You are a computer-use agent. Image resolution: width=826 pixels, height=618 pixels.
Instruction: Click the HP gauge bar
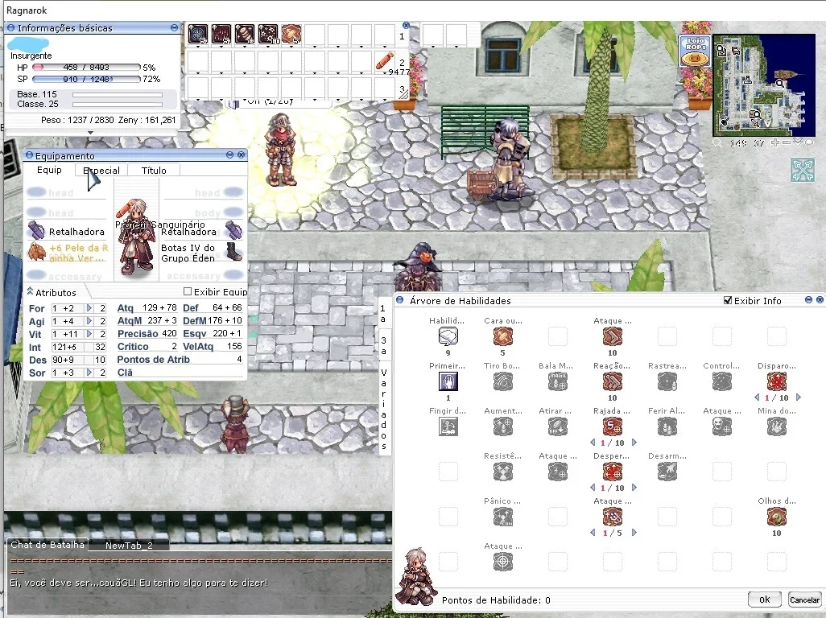click(x=86, y=68)
